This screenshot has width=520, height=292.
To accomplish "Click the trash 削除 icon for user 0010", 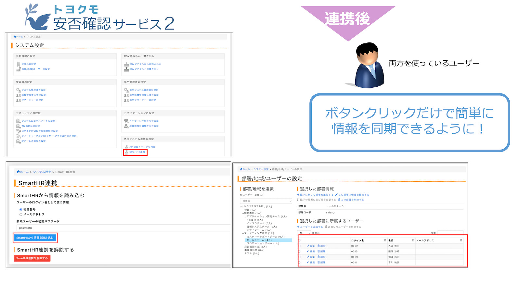I will click(318, 251).
